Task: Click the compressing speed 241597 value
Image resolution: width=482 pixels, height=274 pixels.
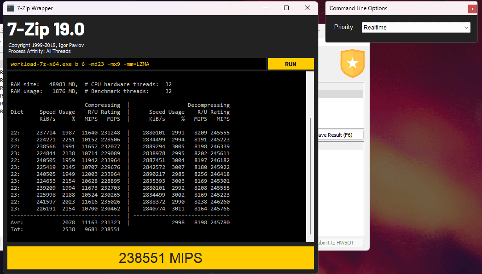Action: 46,202
